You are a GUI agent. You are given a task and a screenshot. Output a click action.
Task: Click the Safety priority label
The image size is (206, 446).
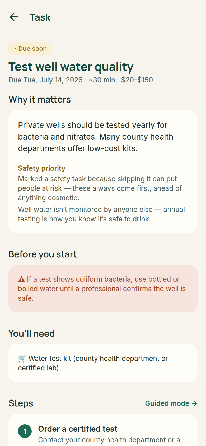tap(42, 168)
